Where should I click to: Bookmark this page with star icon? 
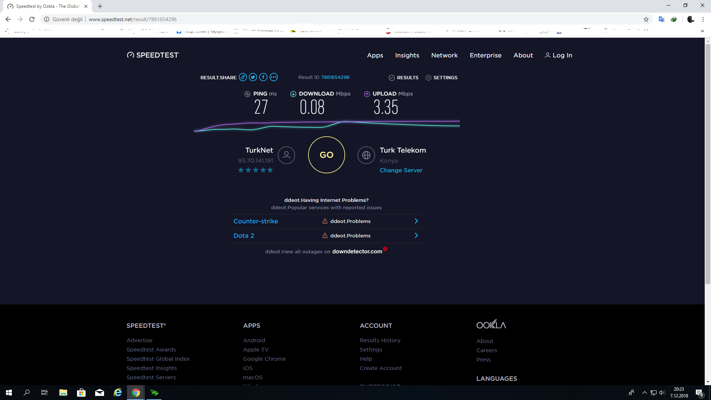646,19
